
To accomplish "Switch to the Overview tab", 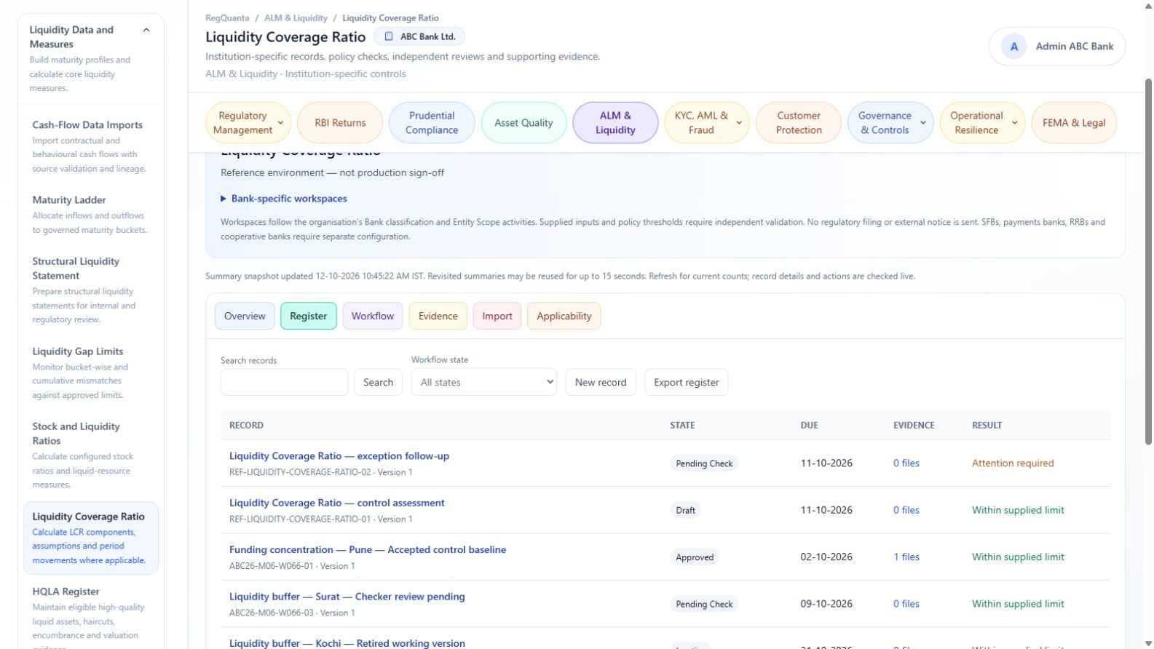I will [x=245, y=316].
